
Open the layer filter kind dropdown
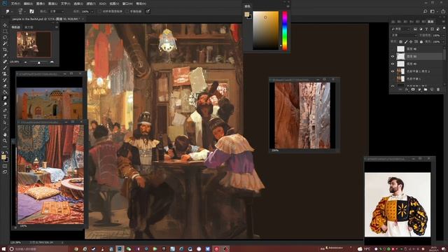tap(400, 29)
